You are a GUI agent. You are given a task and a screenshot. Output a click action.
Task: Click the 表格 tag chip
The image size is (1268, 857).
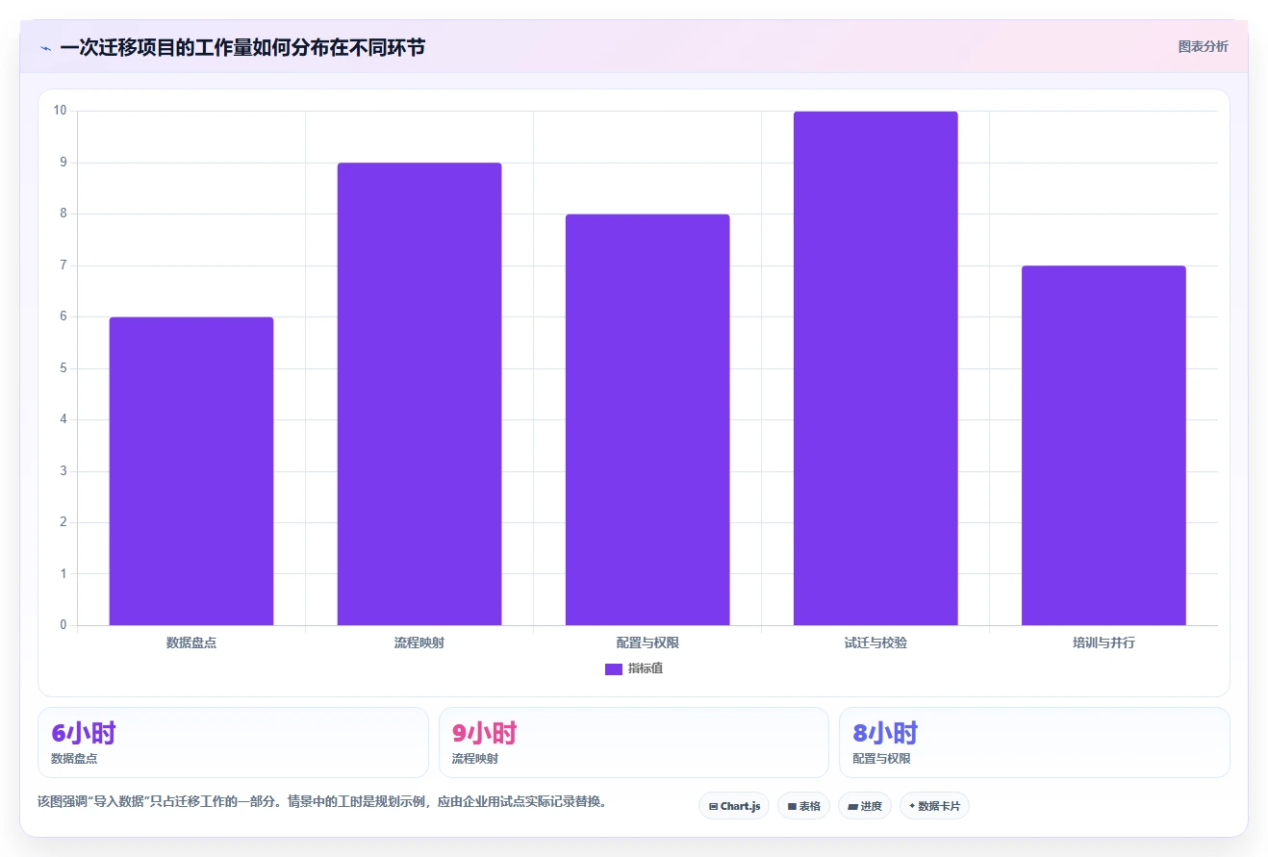(x=803, y=806)
